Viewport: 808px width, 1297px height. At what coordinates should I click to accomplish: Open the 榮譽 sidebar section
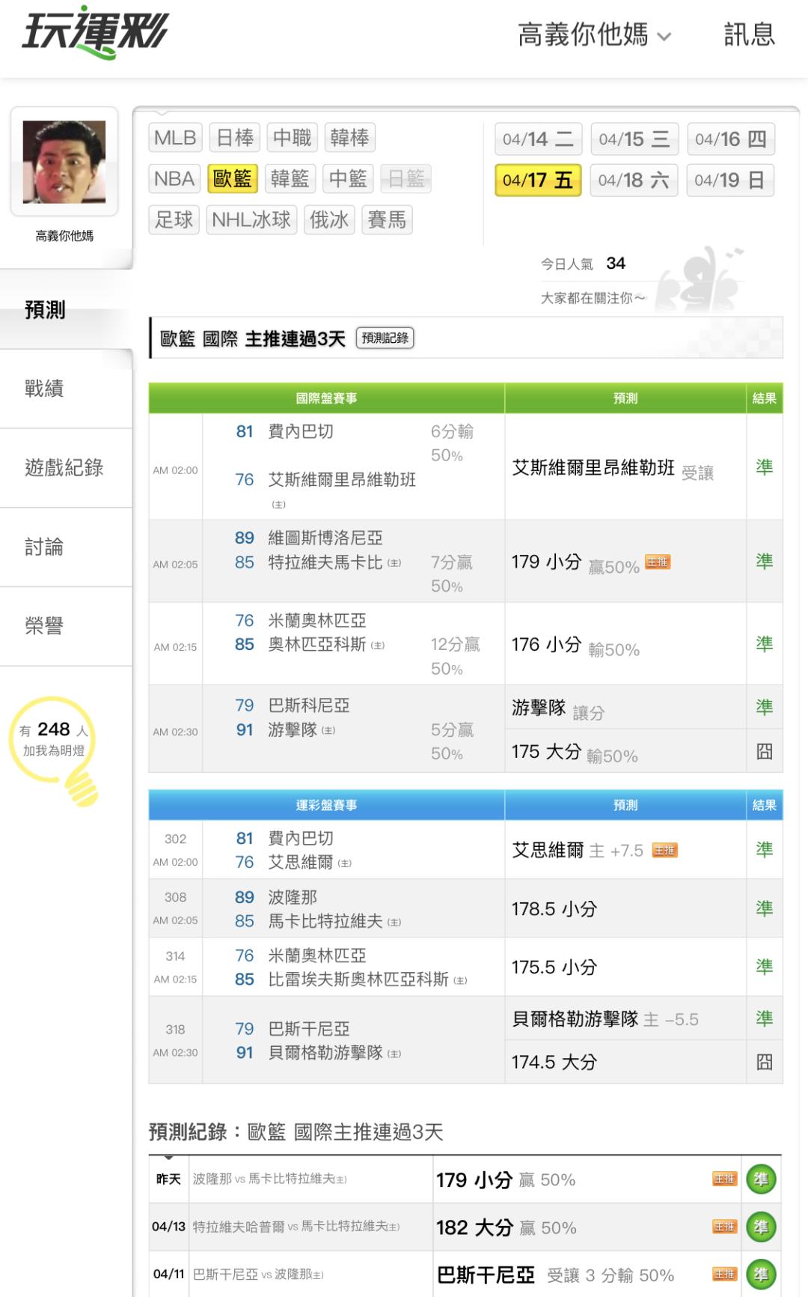pyautogui.click(x=66, y=626)
